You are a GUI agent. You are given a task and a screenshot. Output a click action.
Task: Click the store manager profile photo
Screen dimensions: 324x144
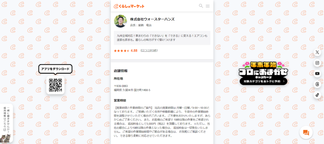tap(121, 21)
